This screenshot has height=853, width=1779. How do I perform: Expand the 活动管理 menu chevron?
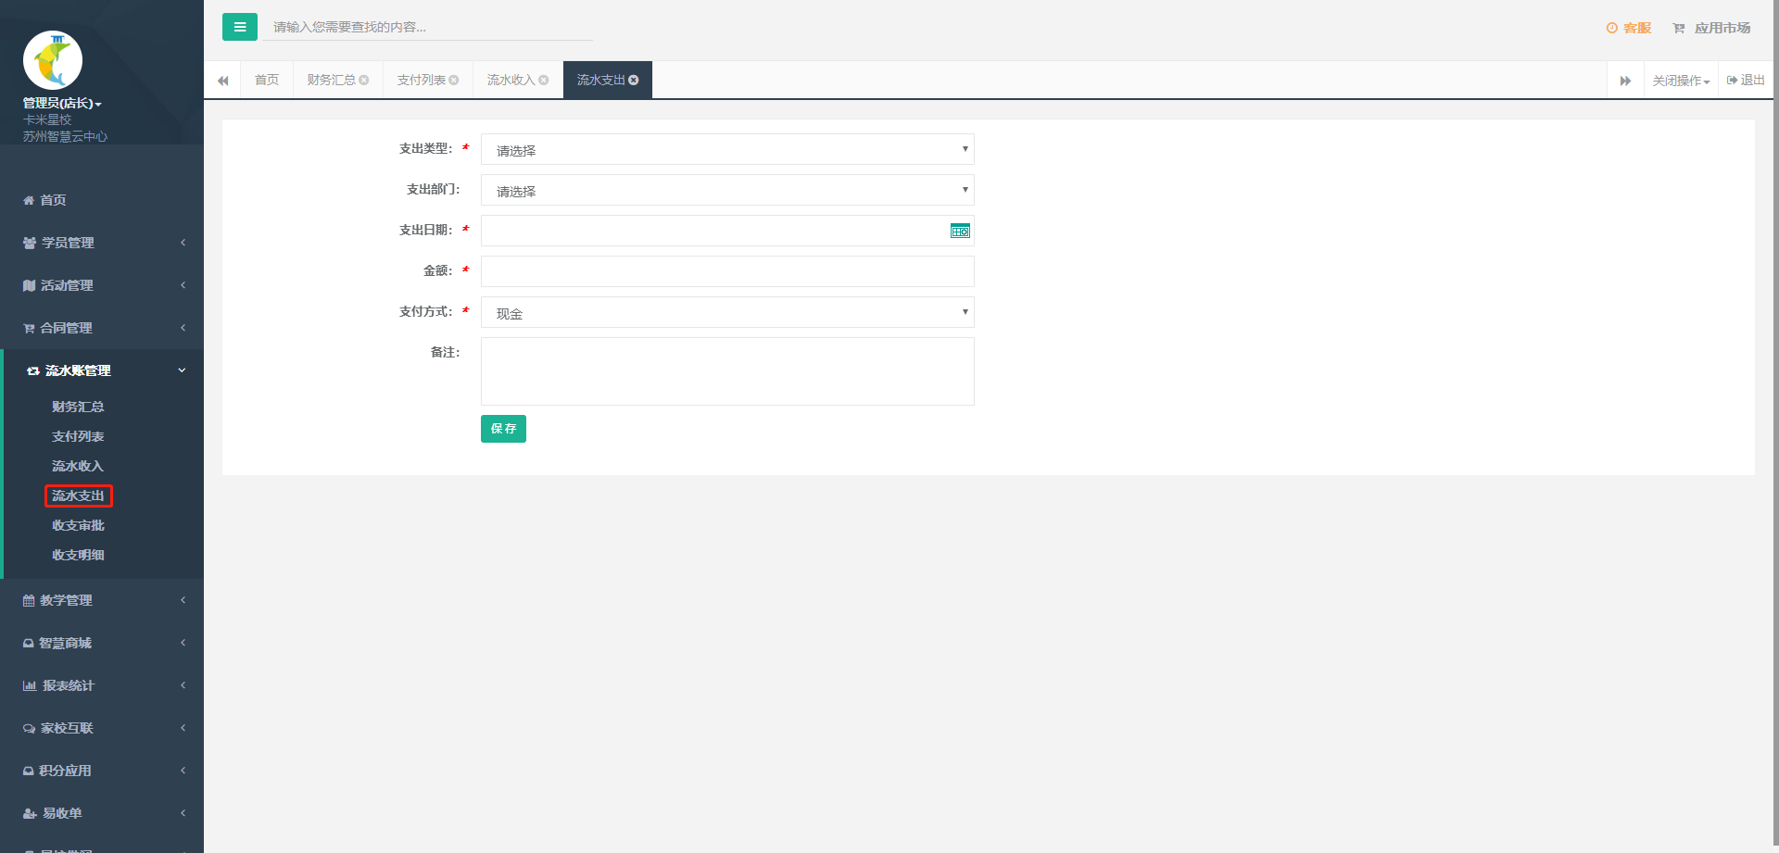click(x=183, y=285)
